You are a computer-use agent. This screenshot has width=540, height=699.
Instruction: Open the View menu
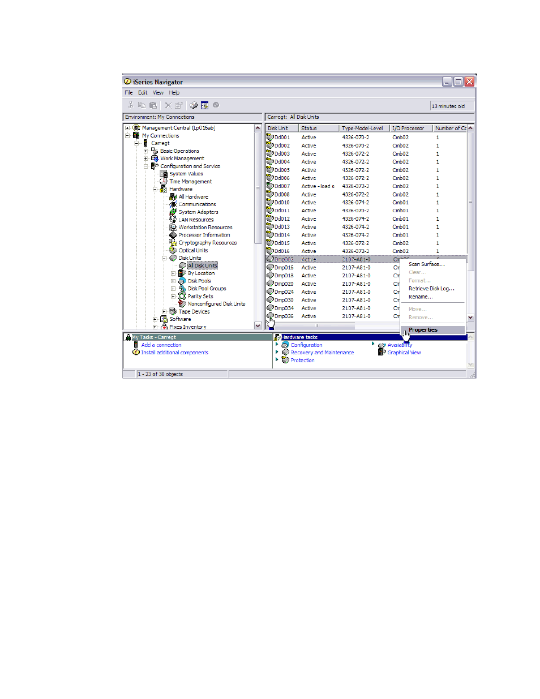(x=158, y=93)
